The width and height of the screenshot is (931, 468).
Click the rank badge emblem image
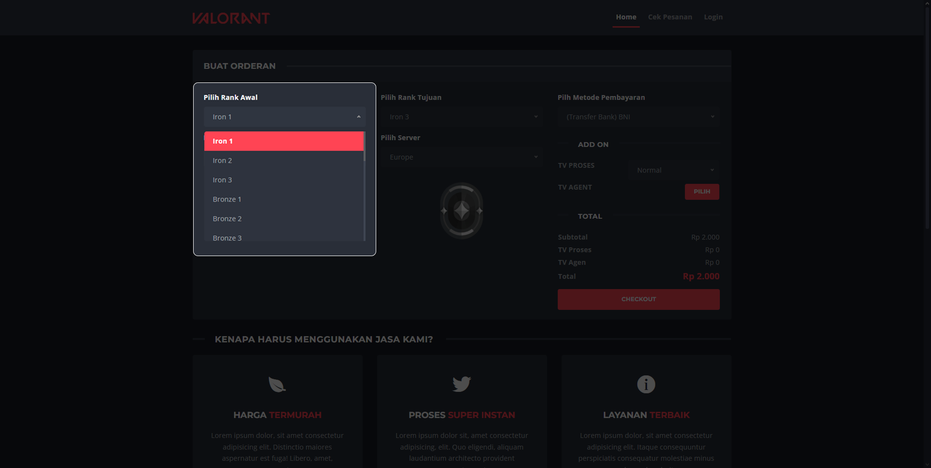pyautogui.click(x=461, y=210)
